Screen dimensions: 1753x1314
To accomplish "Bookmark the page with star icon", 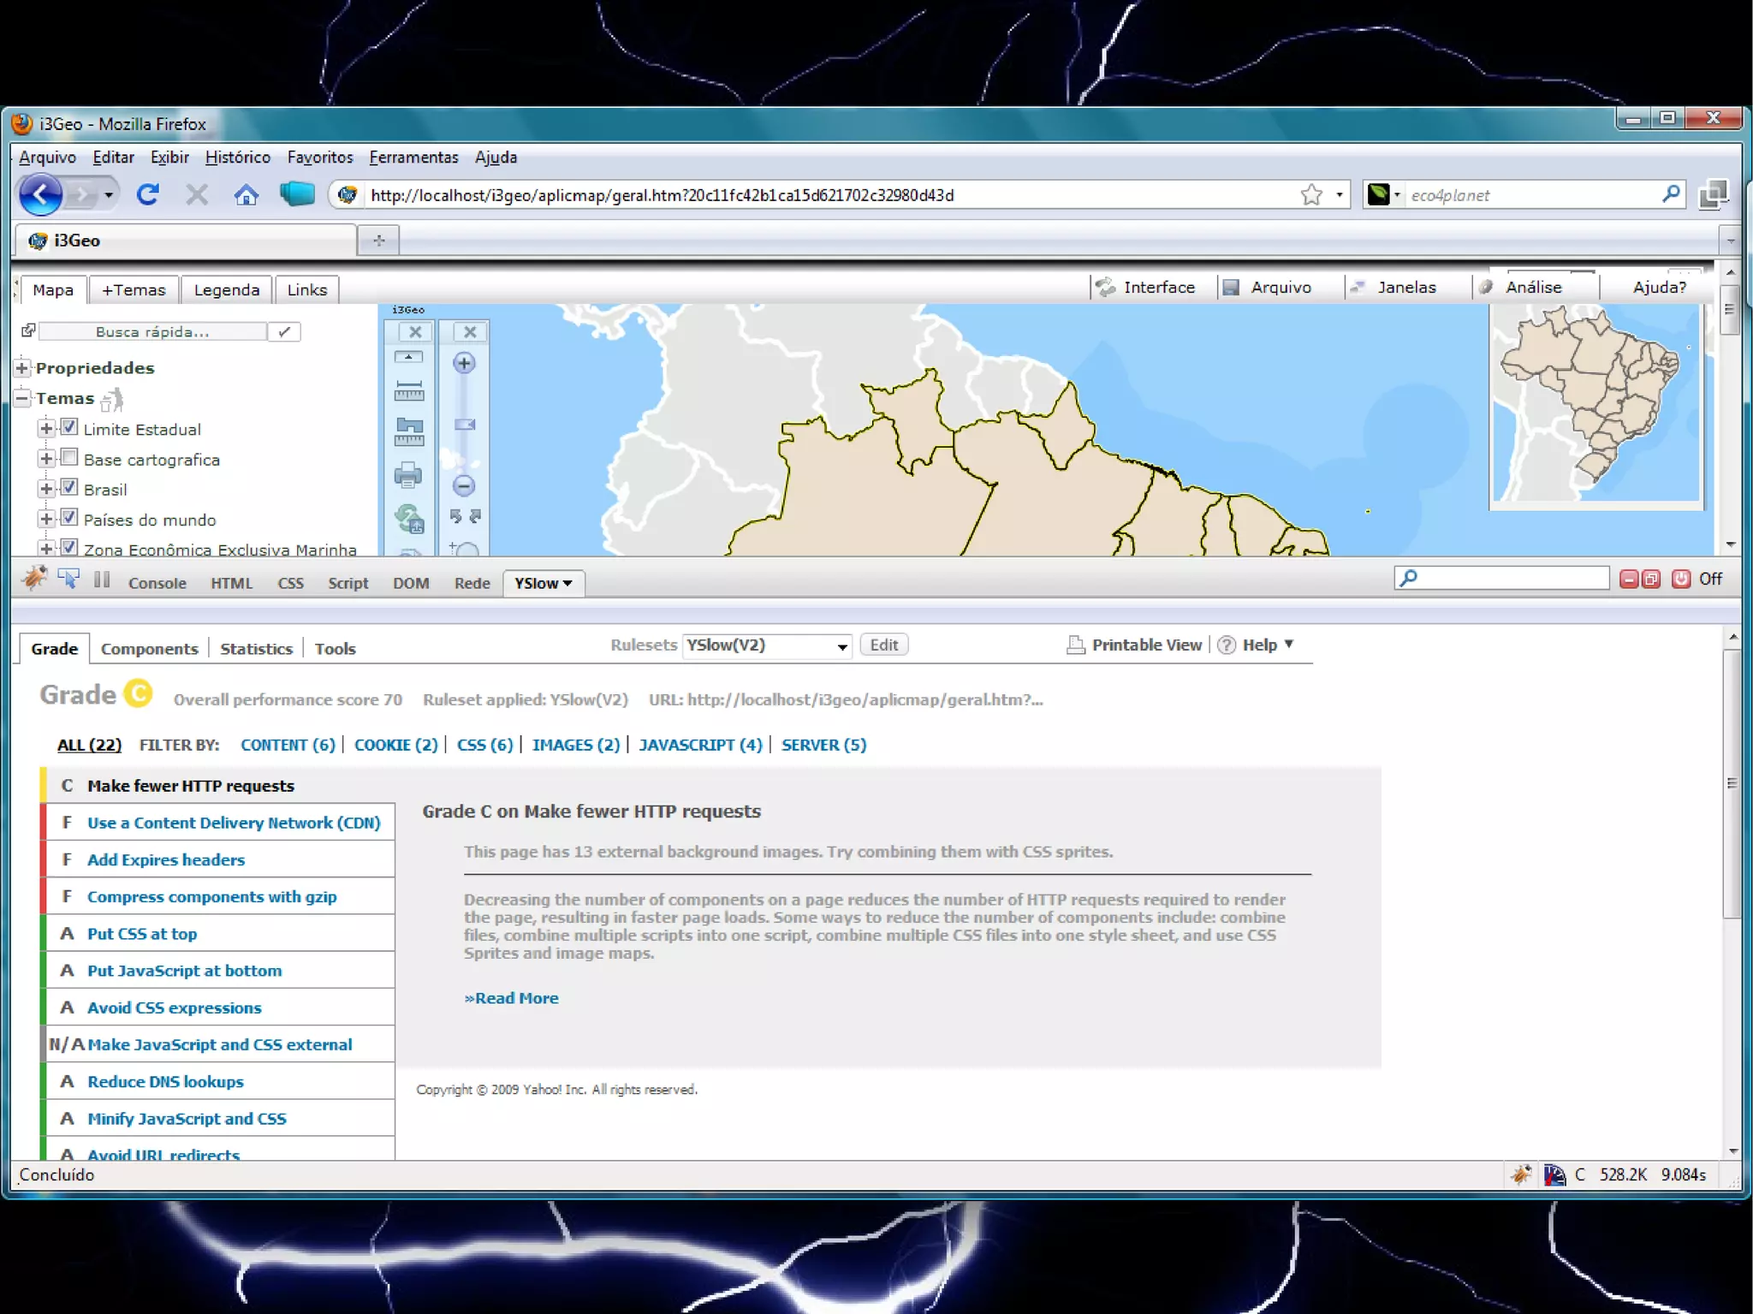I will [x=1310, y=195].
